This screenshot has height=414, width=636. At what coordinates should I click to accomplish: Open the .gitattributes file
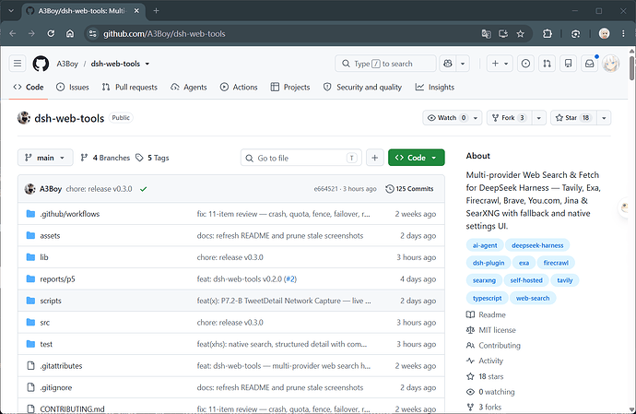61,366
